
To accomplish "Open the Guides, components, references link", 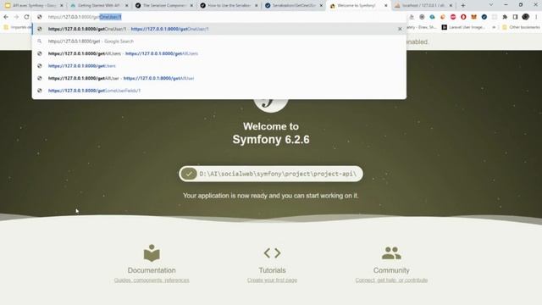I will point(152,280).
